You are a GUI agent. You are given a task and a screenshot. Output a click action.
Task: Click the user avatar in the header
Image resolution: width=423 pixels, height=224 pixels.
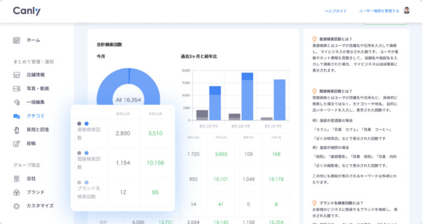coord(406,10)
